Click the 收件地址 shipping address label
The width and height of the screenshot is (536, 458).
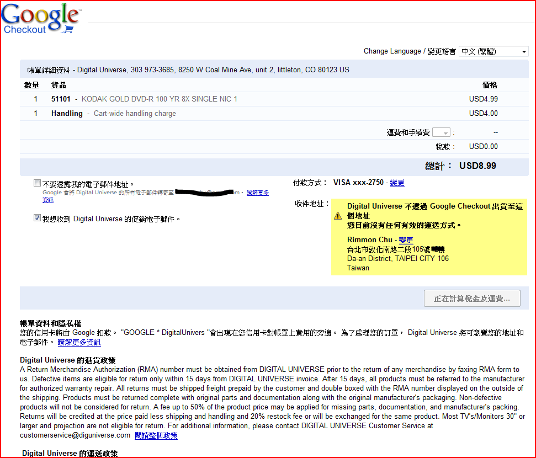point(312,204)
